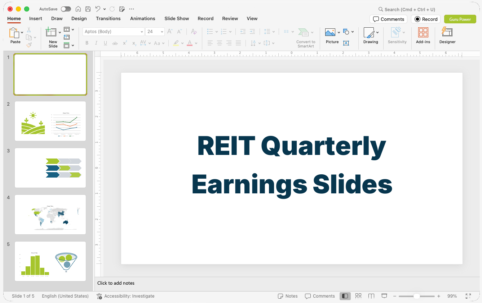The width and height of the screenshot is (482, 303).
Task: Toggle the AutoSave switch
Action: tap(66, 9)
